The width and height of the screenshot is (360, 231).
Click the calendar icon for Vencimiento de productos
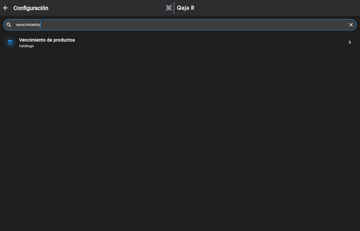(x=10, y=42)
